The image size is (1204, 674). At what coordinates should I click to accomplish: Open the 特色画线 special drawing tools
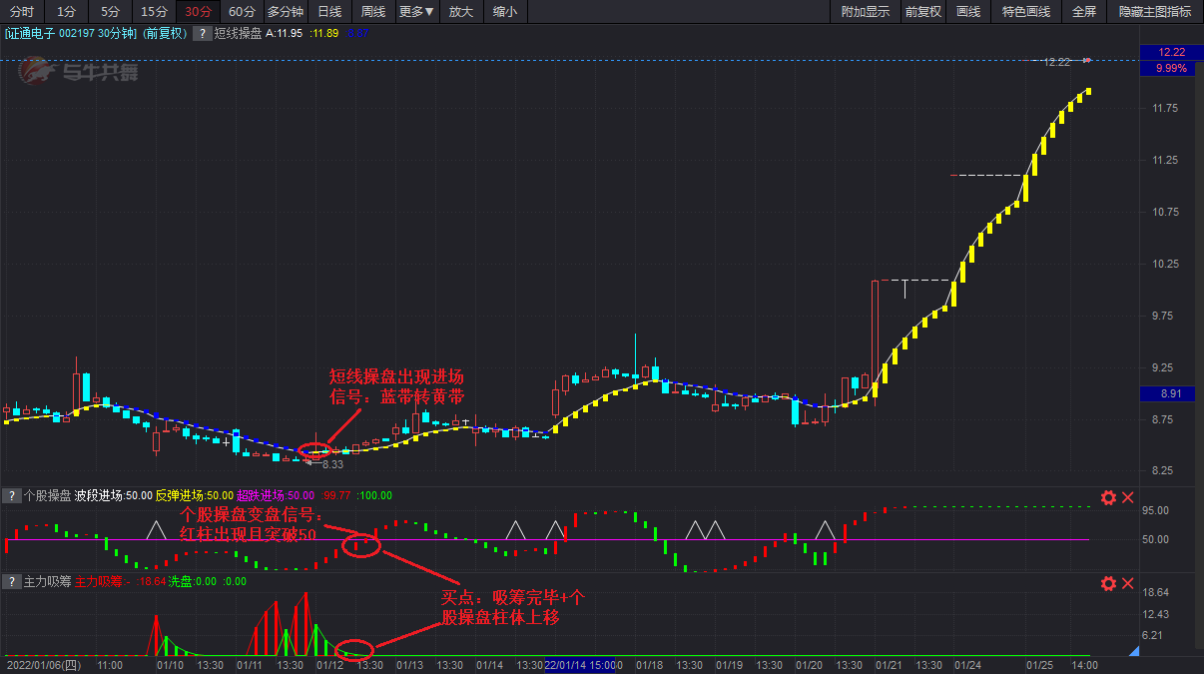(x=1026, y=12)
